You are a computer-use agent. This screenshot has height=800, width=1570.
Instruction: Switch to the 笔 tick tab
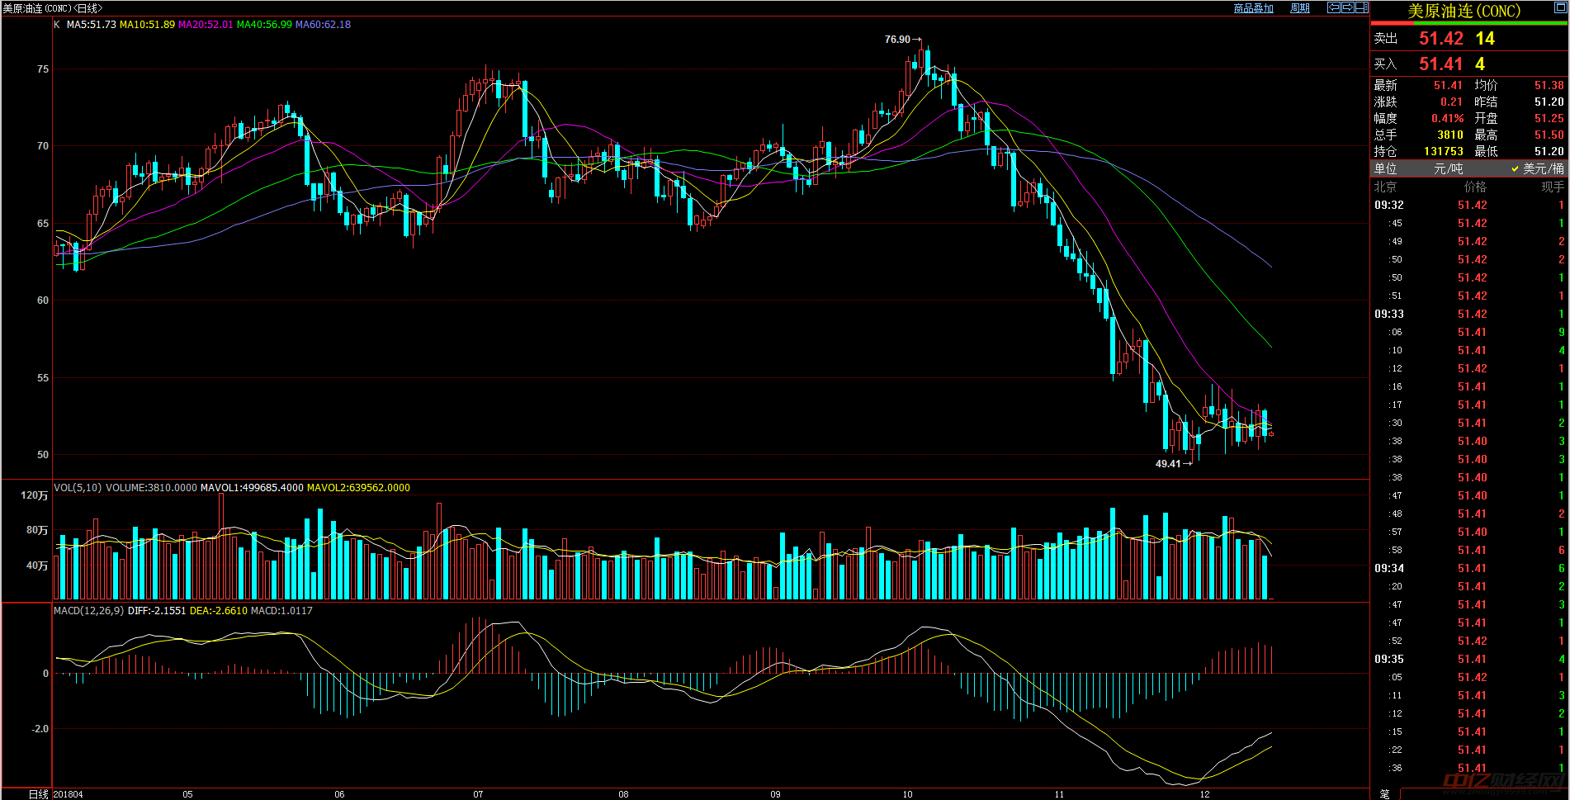(x=1383, y=793)
